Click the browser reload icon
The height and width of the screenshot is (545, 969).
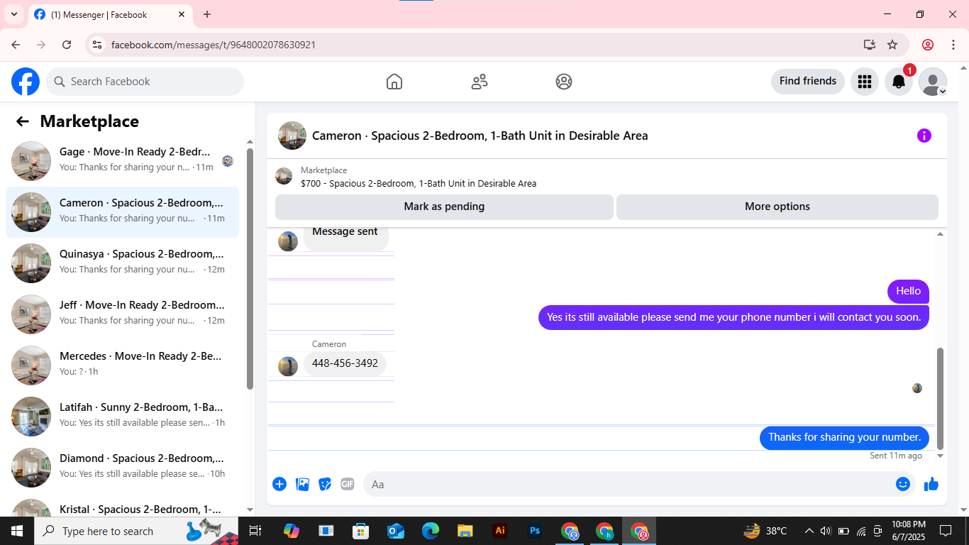pos(67,45)
